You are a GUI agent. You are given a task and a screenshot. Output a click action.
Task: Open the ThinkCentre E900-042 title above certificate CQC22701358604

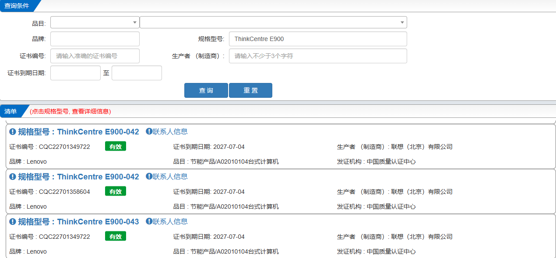[78, 177]
